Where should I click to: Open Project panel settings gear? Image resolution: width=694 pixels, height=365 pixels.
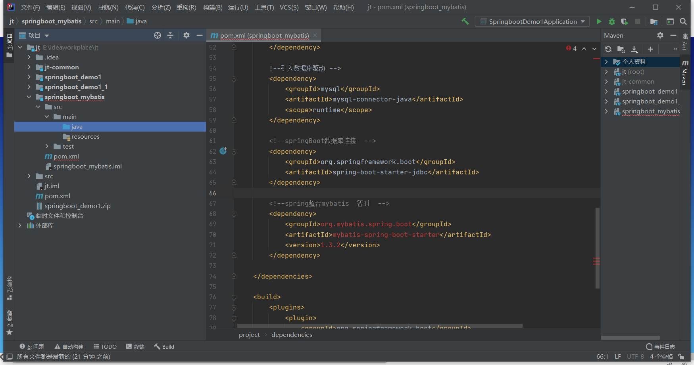tap(186, 35)
